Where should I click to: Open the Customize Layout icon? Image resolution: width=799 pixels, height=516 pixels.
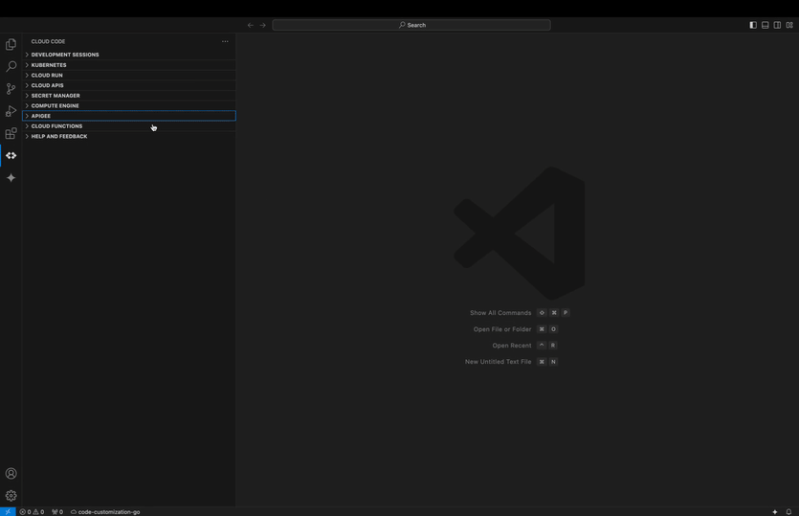click(x=789, y=25)
